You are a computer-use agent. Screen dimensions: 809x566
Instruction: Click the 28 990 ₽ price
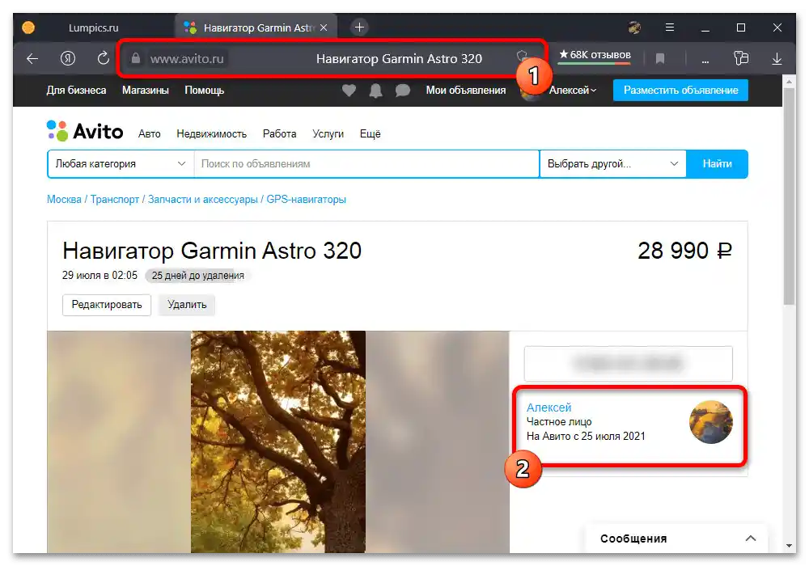[684, 251]
